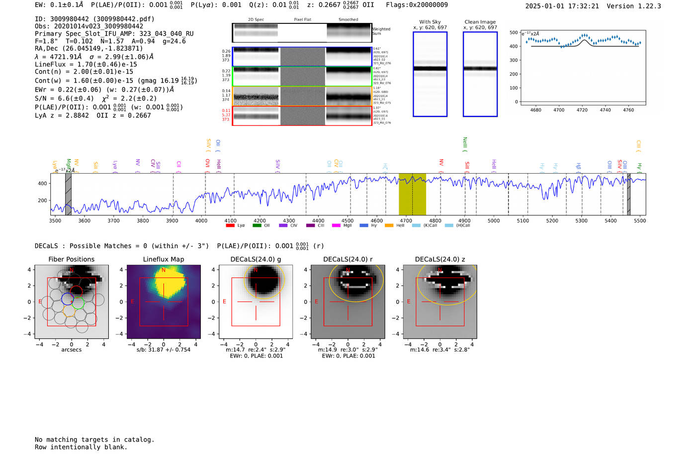Open the DECaLS(24.0) g cutout
The height and width of the screenshot is (474, 696).
point(256,301)
